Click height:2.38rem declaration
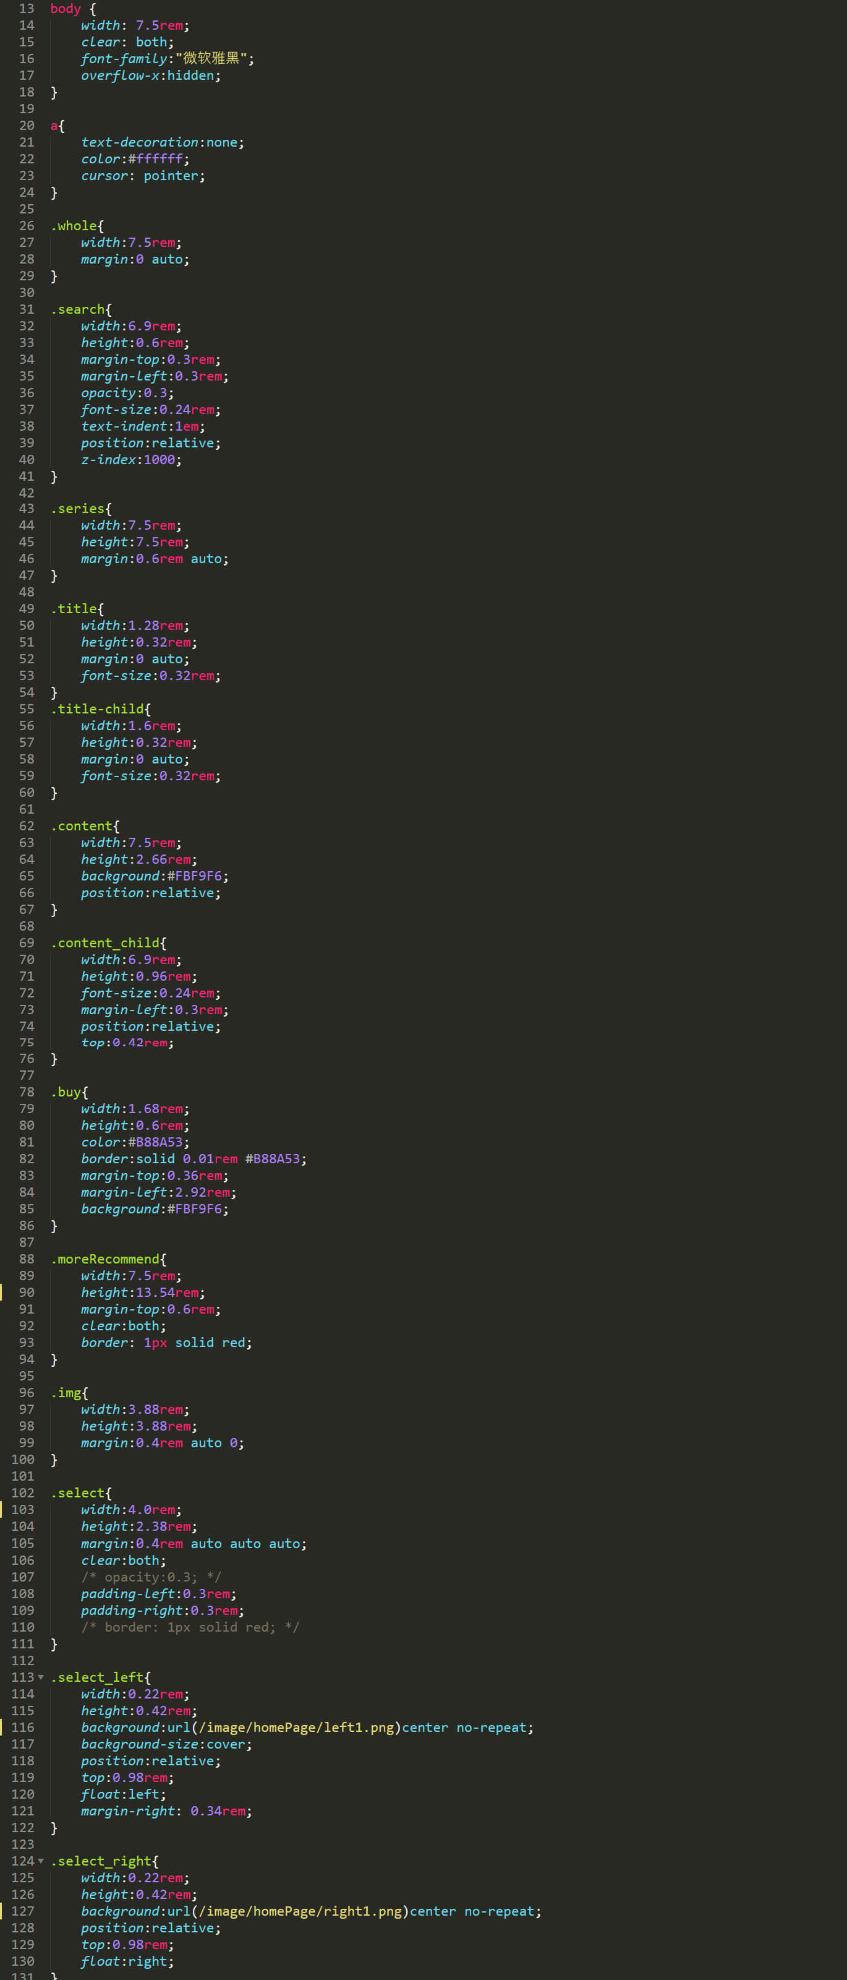The height and width of the screenshot is (1980, 847). tap(139, 1526)
